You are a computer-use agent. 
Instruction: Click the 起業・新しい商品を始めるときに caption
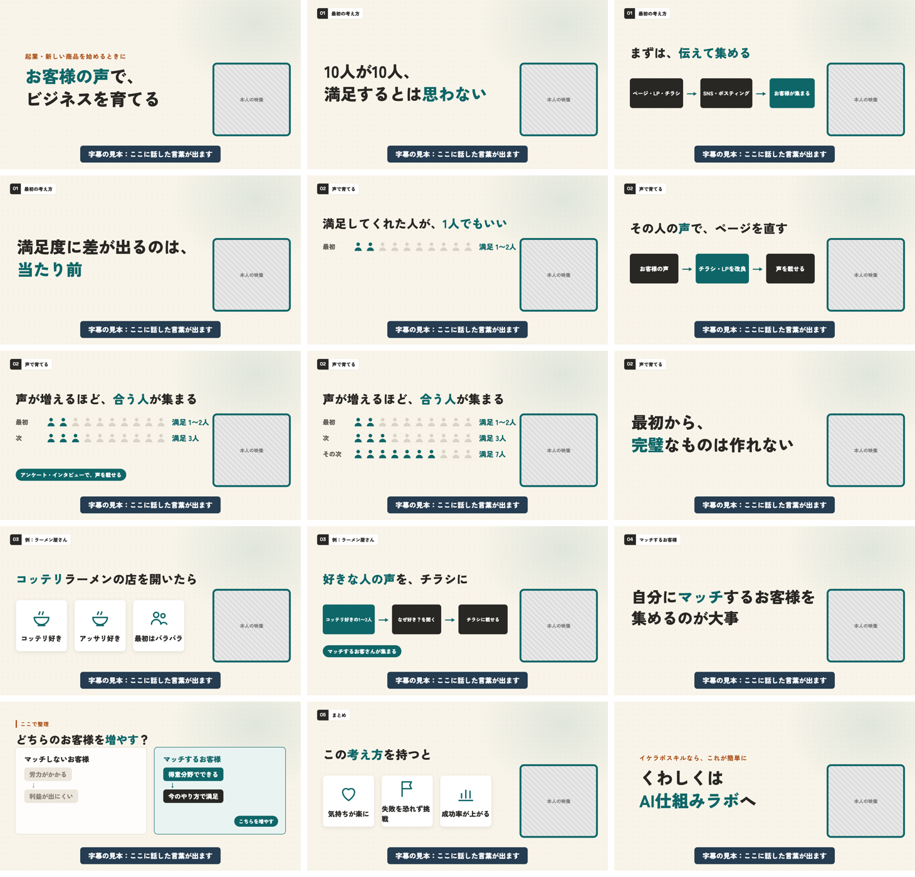coord(75,56)
